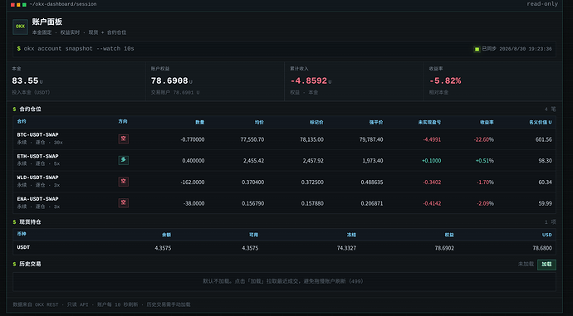Click WLD unrealized PnL -0.3402

(x=432, y=182)
